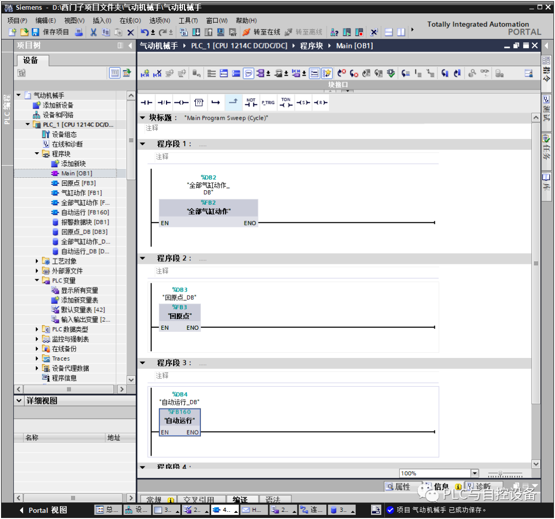Insert an empty box instruction

(x=198, y=103)
